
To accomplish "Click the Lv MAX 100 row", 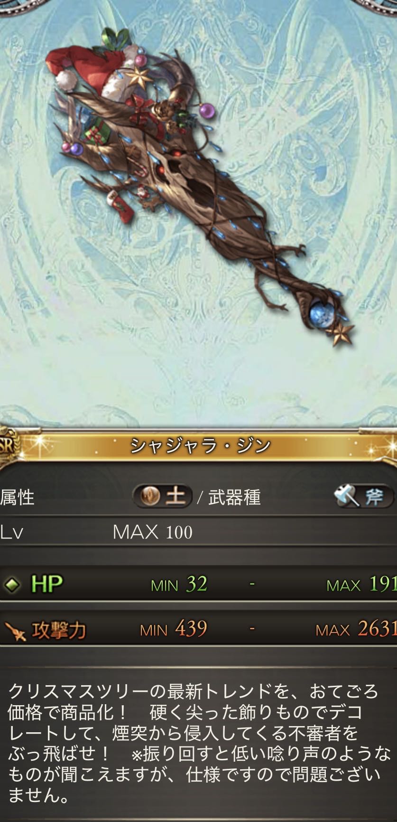I will point(198,532).
